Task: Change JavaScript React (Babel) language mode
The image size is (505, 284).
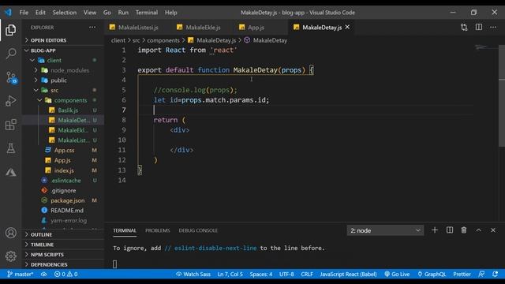Action: 348,274
